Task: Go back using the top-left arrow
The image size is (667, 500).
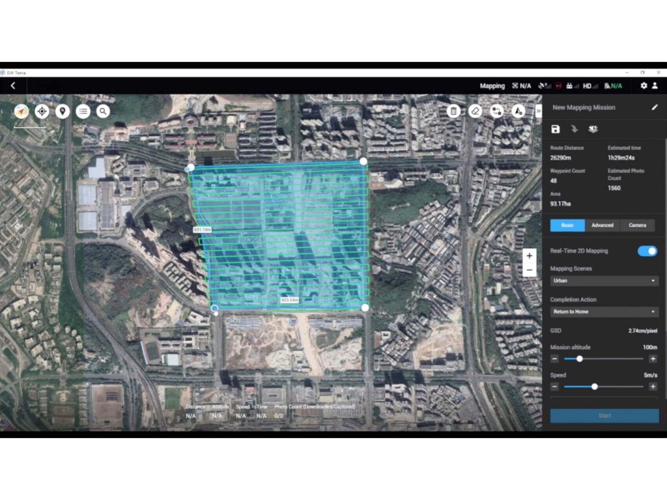Action: [12, 86]
